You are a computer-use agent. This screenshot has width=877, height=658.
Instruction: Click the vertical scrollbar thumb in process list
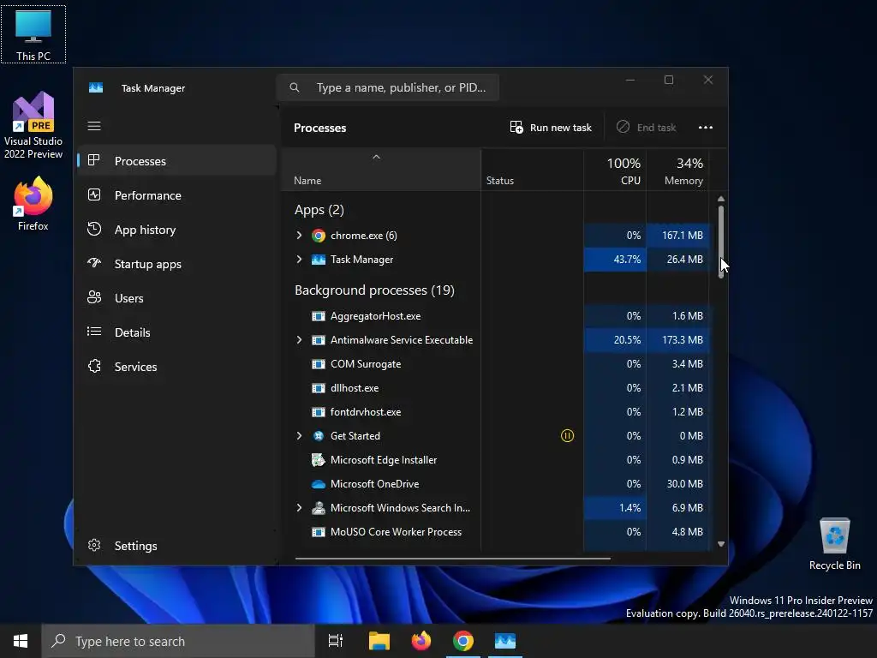[721, 241]
